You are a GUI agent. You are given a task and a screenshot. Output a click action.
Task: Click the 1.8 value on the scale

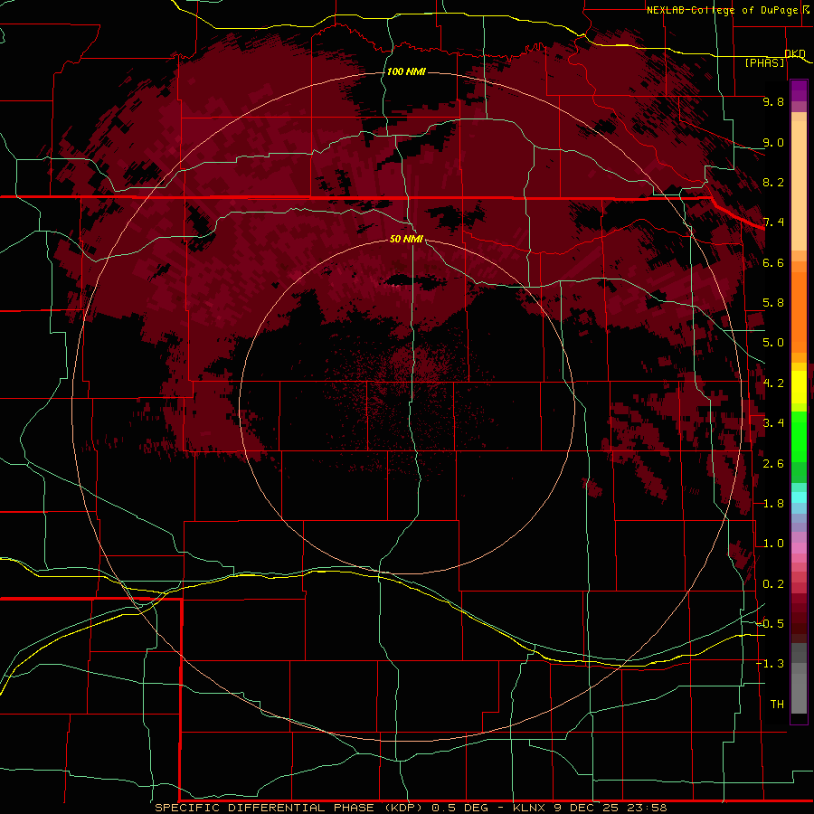point(773,504)
